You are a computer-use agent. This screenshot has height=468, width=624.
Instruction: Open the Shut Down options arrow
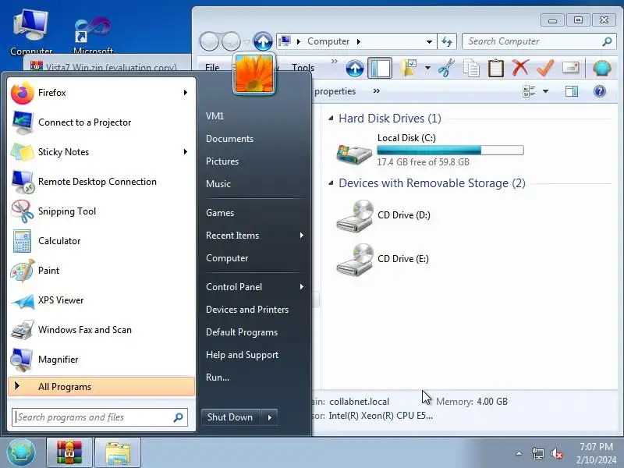(x=269, y=417)
